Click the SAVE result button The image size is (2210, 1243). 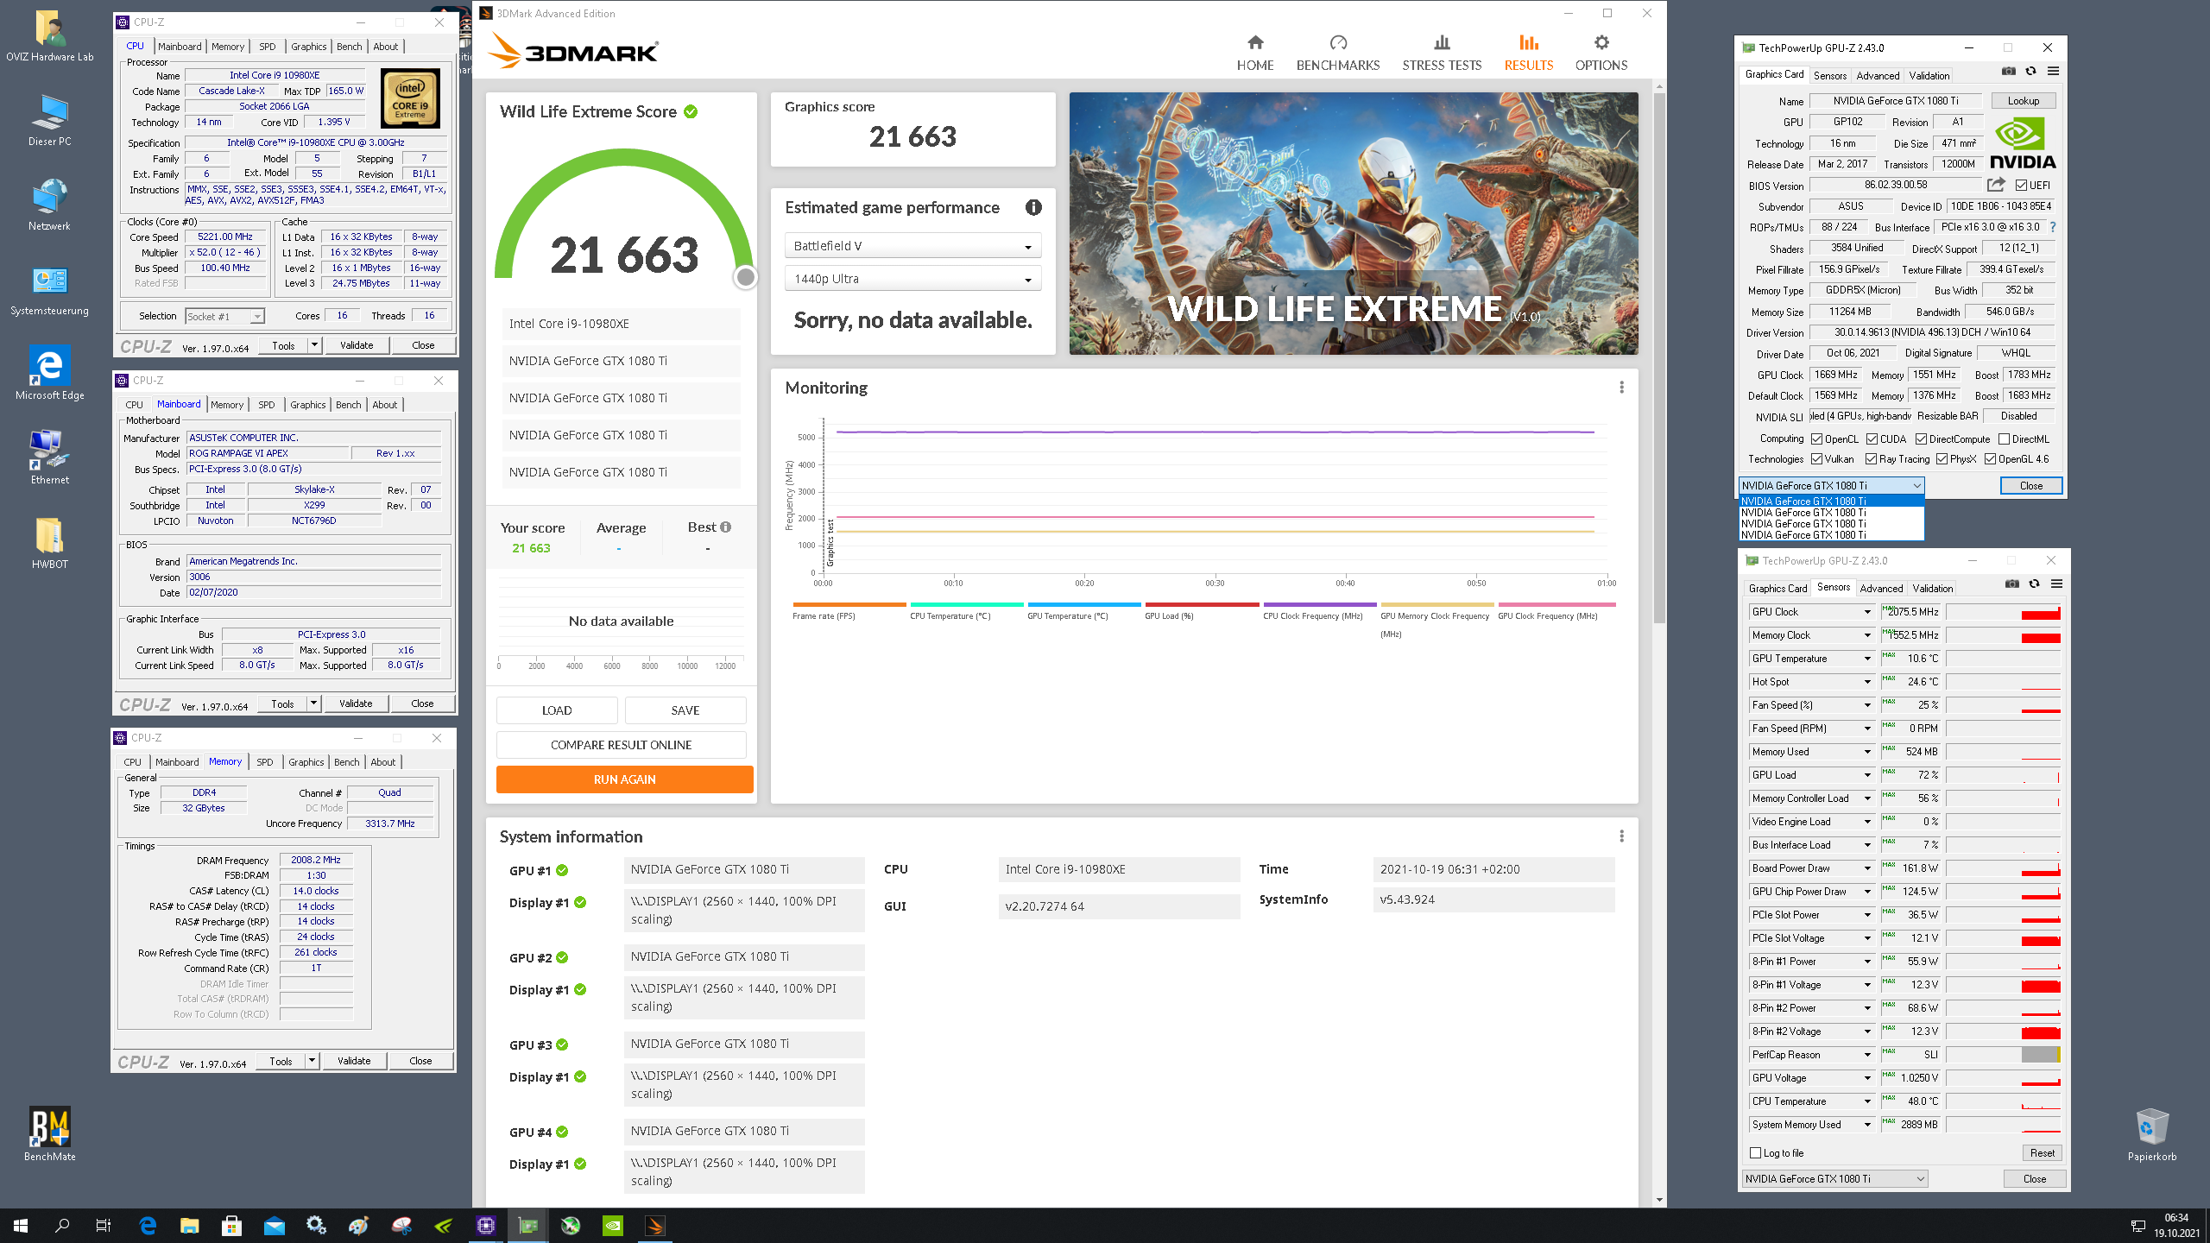685,710
